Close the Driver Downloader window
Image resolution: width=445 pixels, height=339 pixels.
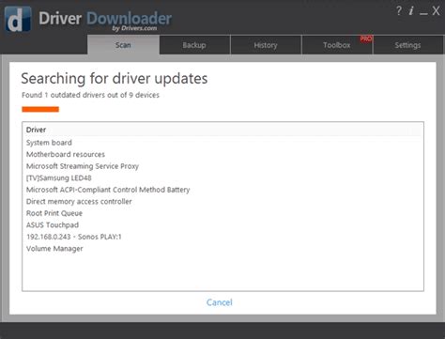[x=436, y=11]
